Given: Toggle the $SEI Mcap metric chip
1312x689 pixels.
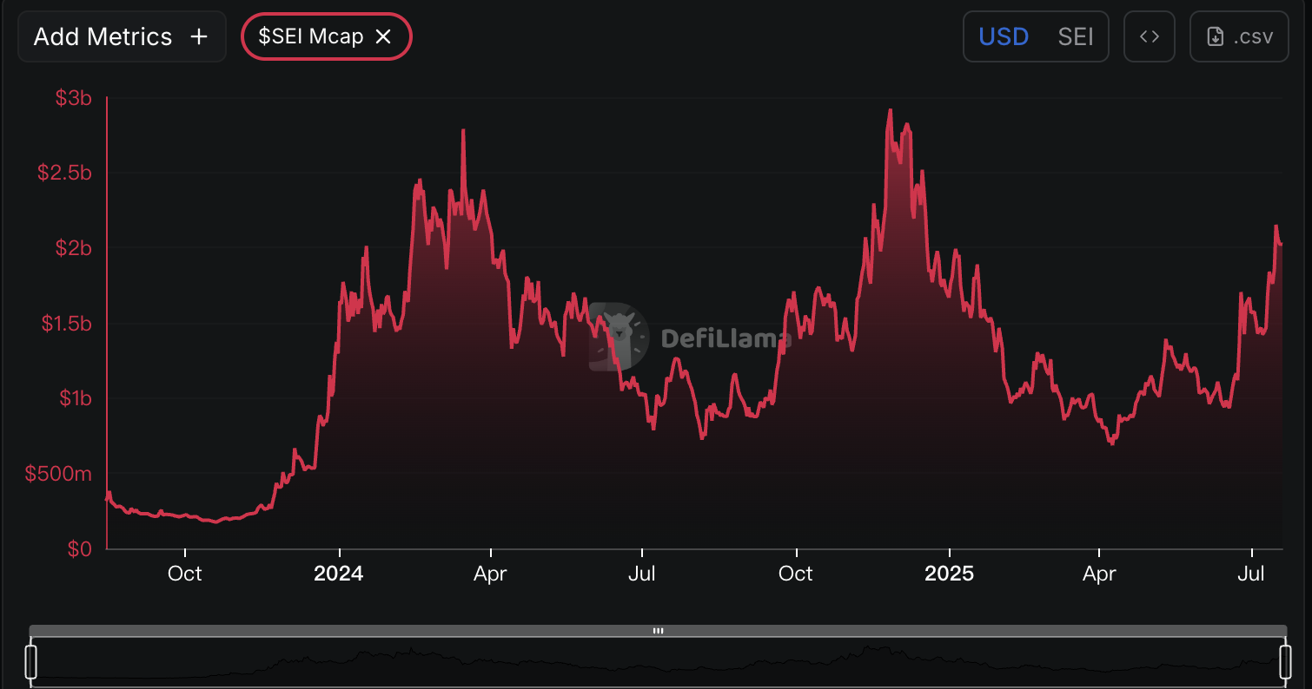Looking at the screenshot, I should pos(310,36).
